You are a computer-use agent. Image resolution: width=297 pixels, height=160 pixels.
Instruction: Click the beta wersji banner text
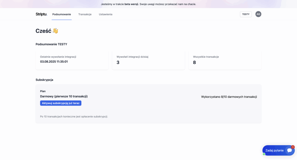point(131,4)
